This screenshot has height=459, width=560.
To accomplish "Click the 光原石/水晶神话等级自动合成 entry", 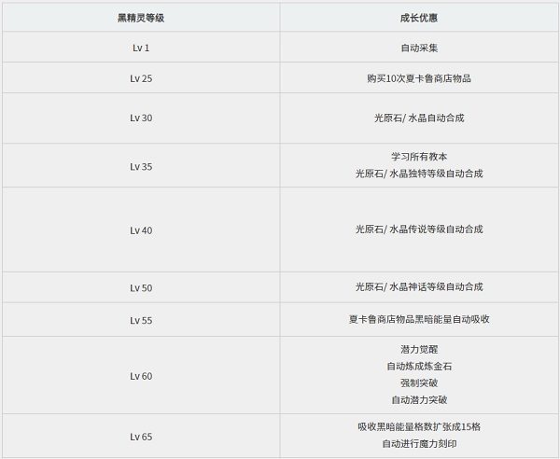I will 419,287.
